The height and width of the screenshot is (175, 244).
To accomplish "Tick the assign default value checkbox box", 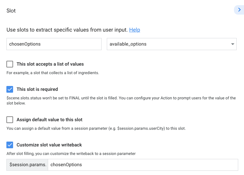I will tap(10, 119).
